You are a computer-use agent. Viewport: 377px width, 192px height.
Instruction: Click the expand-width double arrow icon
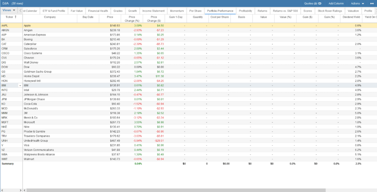click(x=372, y=3)
